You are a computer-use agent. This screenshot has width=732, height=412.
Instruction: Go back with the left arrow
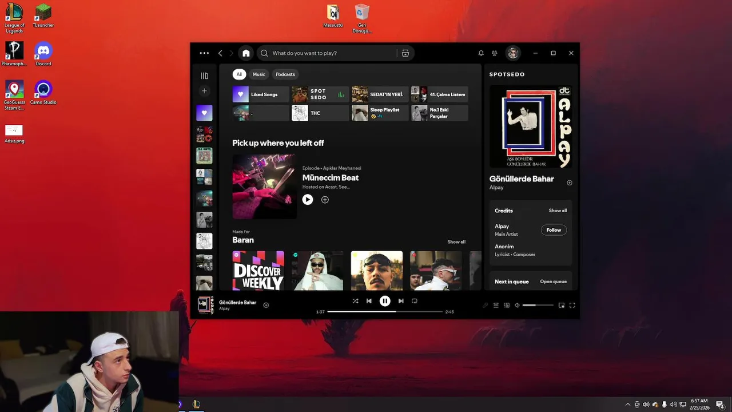[220, 53]
